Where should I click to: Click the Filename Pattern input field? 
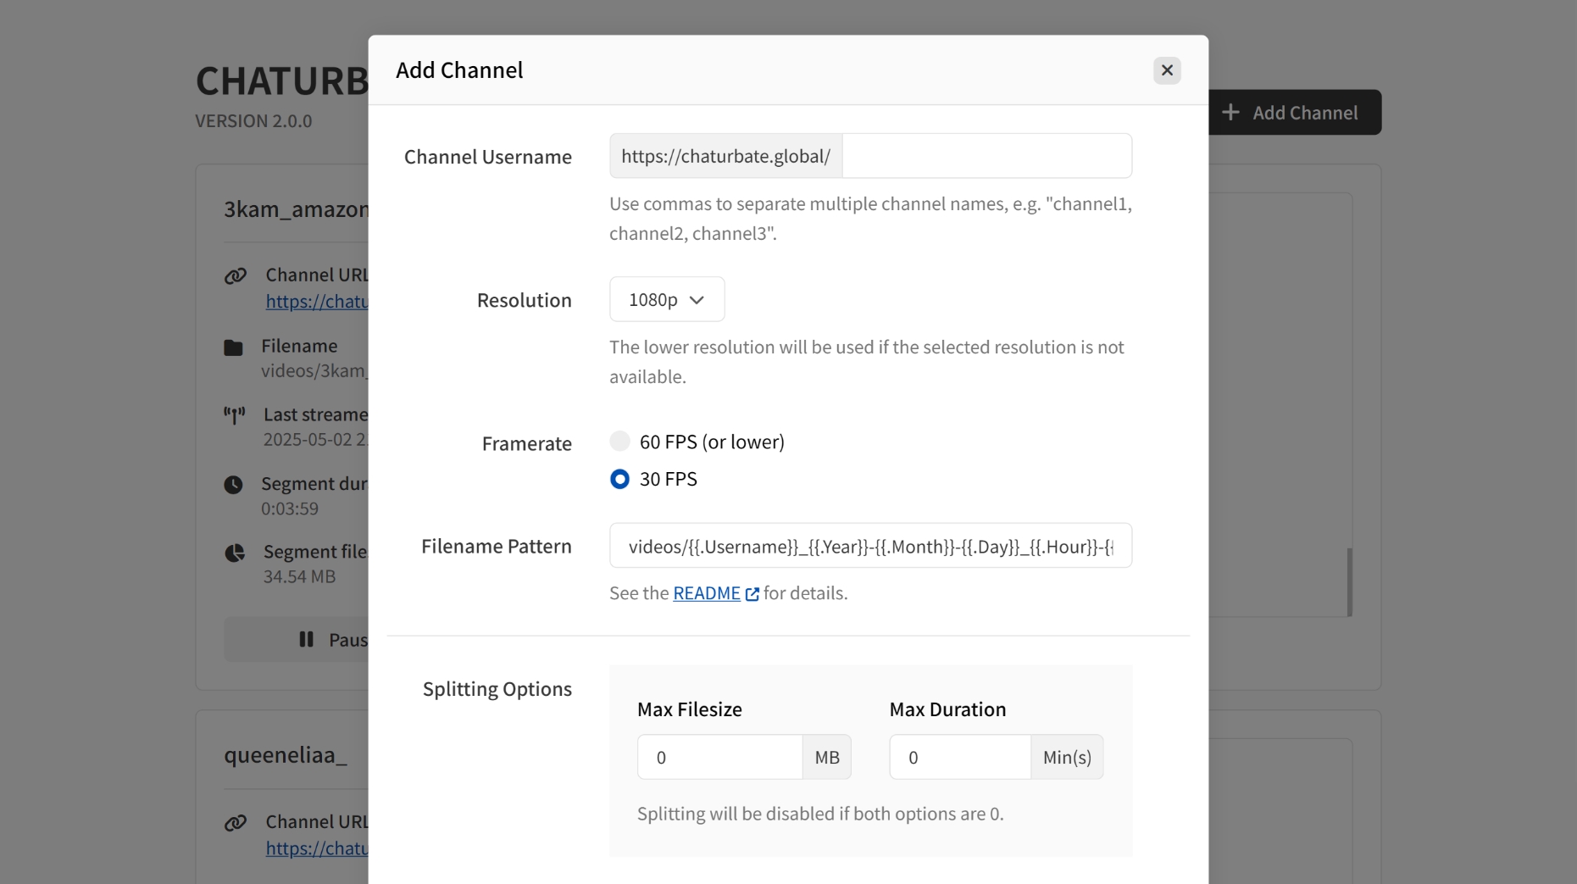(870, 546)
